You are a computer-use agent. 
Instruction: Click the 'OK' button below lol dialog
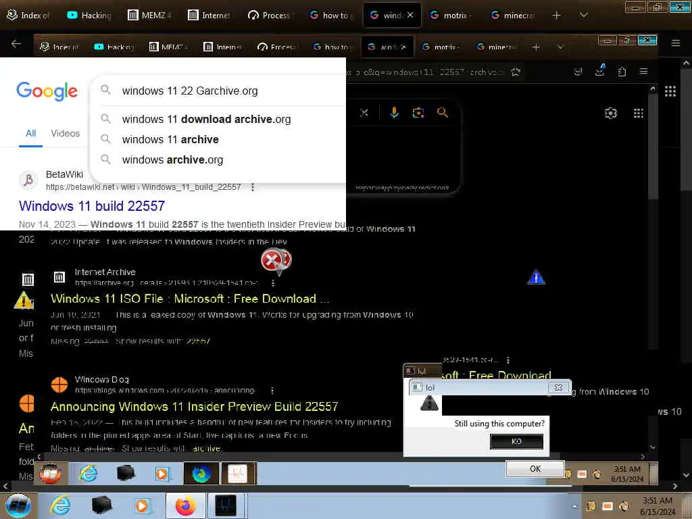click(535, 469)
